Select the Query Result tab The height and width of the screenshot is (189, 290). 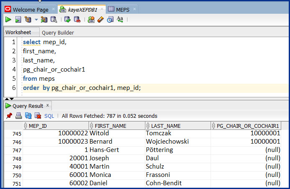(x=28, y=106)
